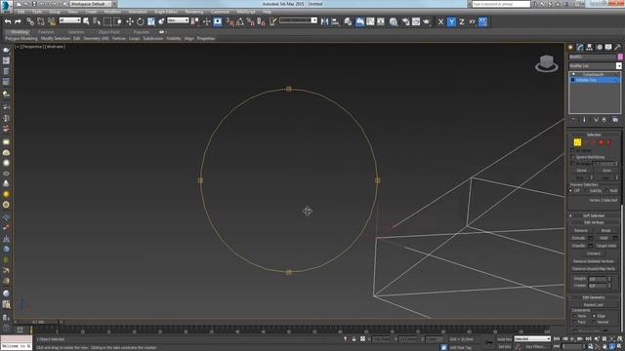Click Remove modifier from stack trash icon
This screenshot has width=625, height=351.
pyautogui.click(x=604, y=120)
